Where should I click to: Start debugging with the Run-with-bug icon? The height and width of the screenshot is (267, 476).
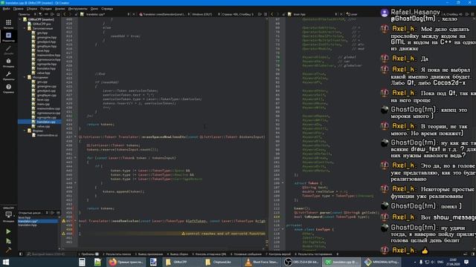8,241
